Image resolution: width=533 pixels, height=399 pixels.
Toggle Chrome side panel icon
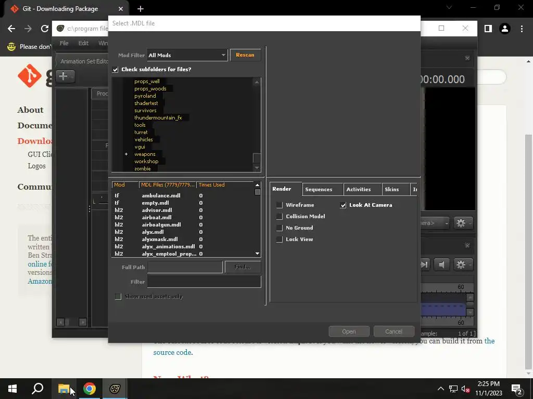click(x=488, y=29)
